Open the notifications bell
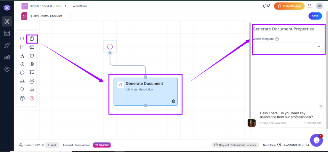Image resolution: width=328 pixels, height=152 pixels. point(309,6)
